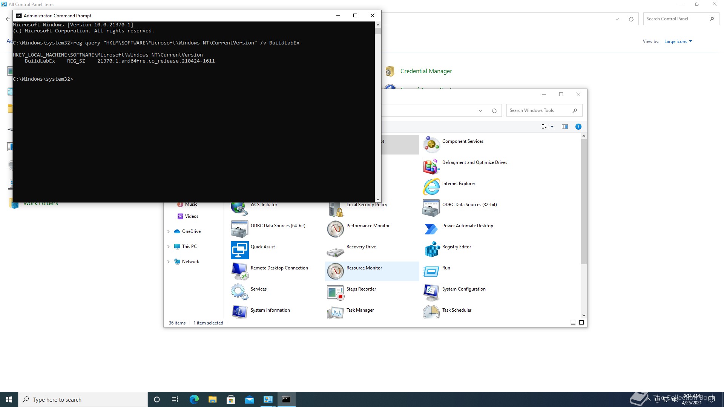Open Task Manager icon
This screenshot has width=724, height=407.
pyautogui.click(x=335, y=312)
